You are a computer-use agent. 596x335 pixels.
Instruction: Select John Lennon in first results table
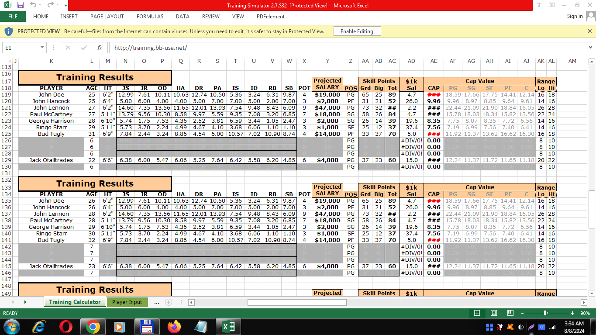point(52,107)
